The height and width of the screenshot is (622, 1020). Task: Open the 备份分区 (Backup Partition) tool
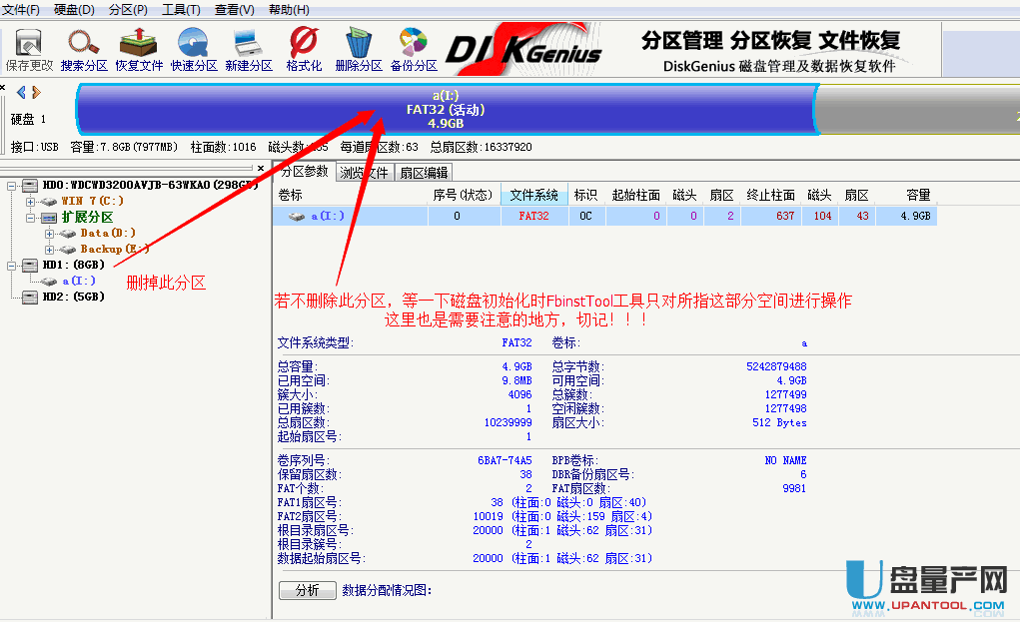tap(414, 44)
